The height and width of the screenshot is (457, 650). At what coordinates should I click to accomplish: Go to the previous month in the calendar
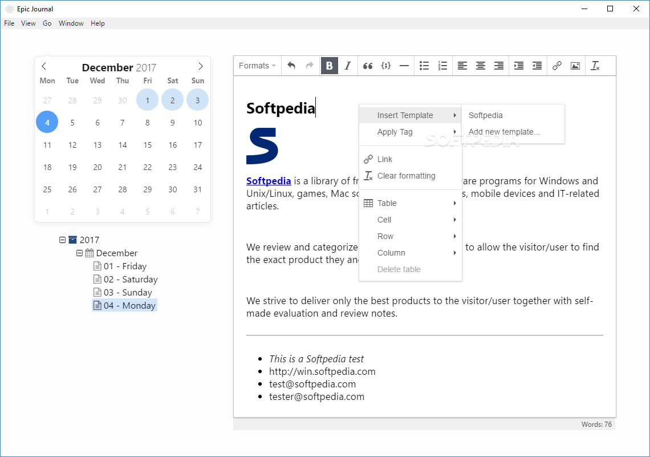click(44, 66)
